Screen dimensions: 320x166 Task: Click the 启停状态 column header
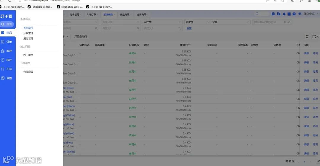point(134,45)
